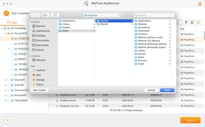The image size is (205, 127).
Task: Expand the PNG tree node
Action: [9, 49]
